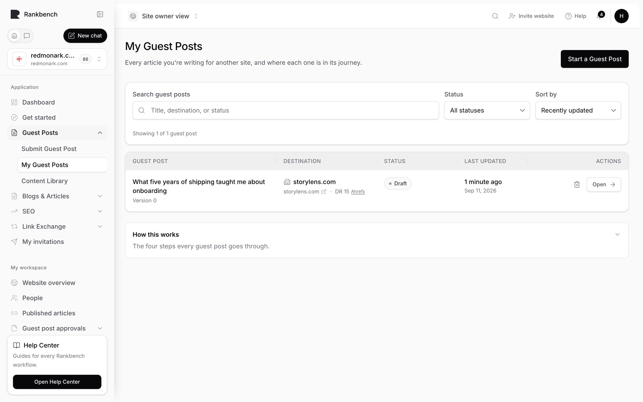This screenshot has height=402, width=643.
Task: Open the chat bubble icon
Action: [x=27, y=36]
